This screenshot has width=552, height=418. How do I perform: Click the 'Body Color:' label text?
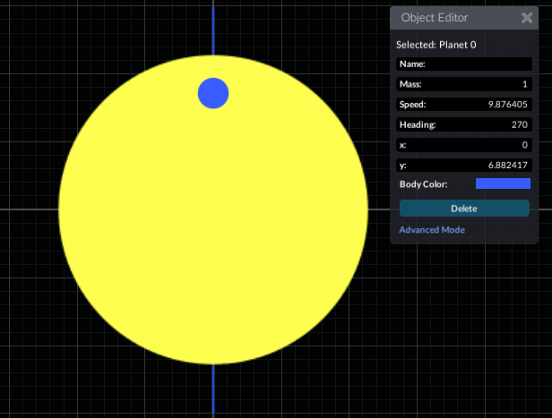point(424,184)
